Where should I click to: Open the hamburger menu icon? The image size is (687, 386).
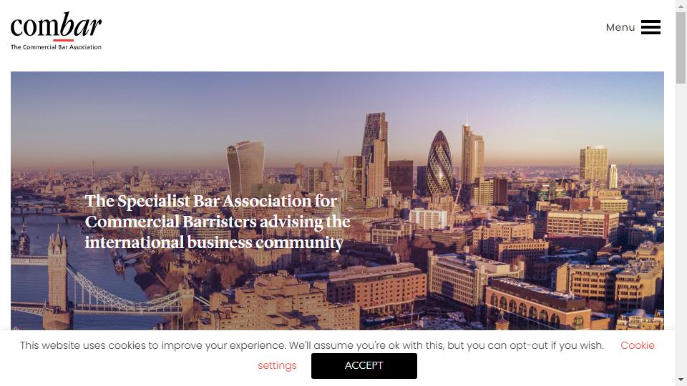coord(651,27)
